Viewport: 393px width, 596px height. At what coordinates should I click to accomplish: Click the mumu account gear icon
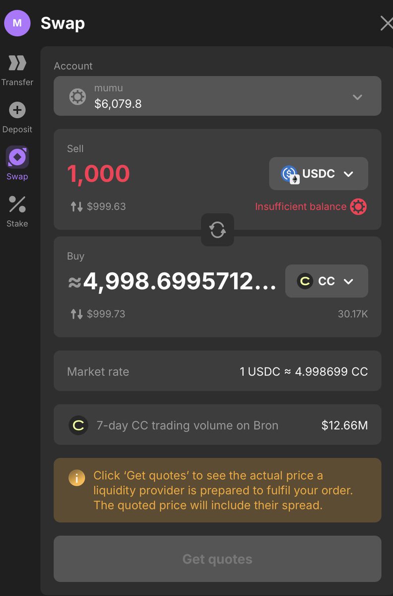click(x=77, y=96)
